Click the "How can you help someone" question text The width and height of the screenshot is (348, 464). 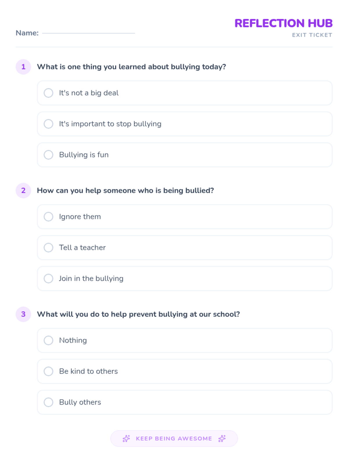tap(125, 191)
